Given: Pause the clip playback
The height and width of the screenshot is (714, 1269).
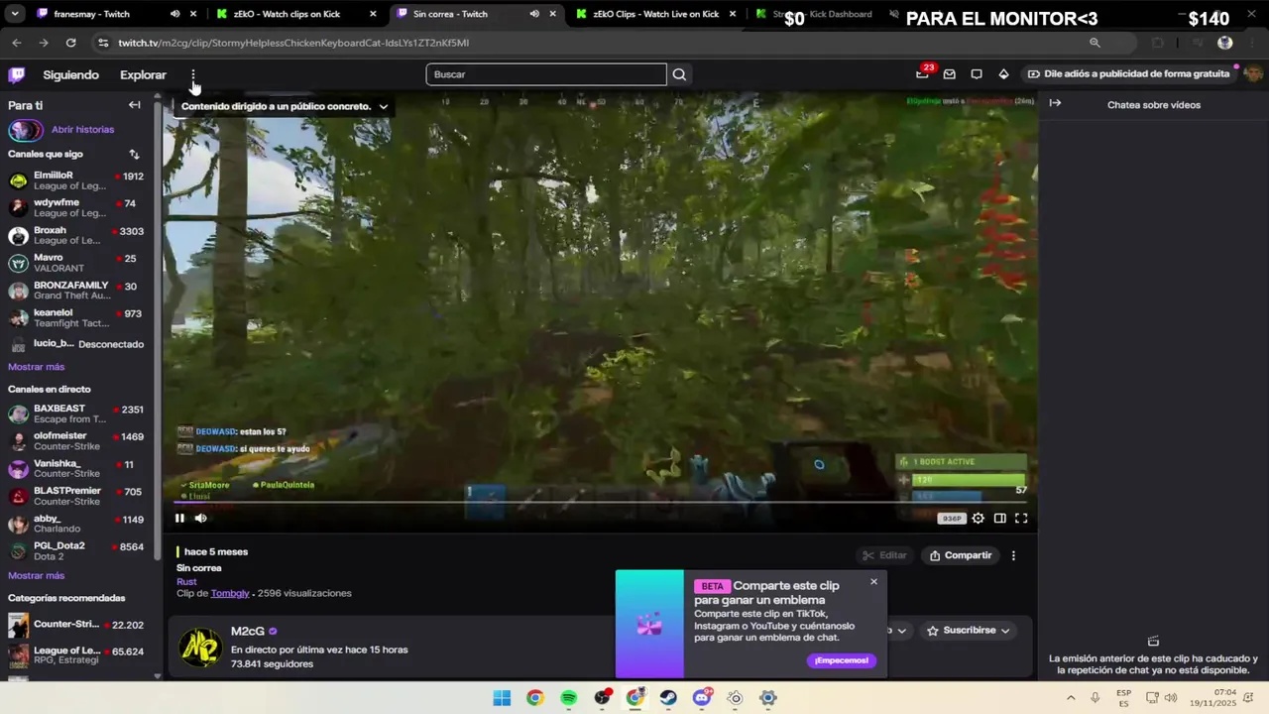Looking at the screenshot, I should 179,518.
